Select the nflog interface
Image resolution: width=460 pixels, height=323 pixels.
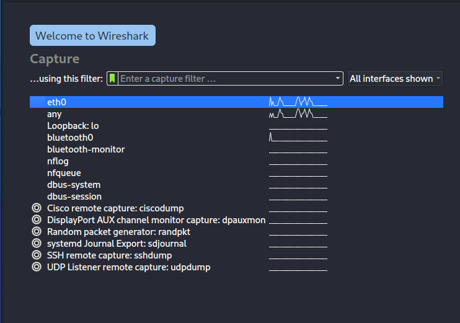[x=236, y=161]
